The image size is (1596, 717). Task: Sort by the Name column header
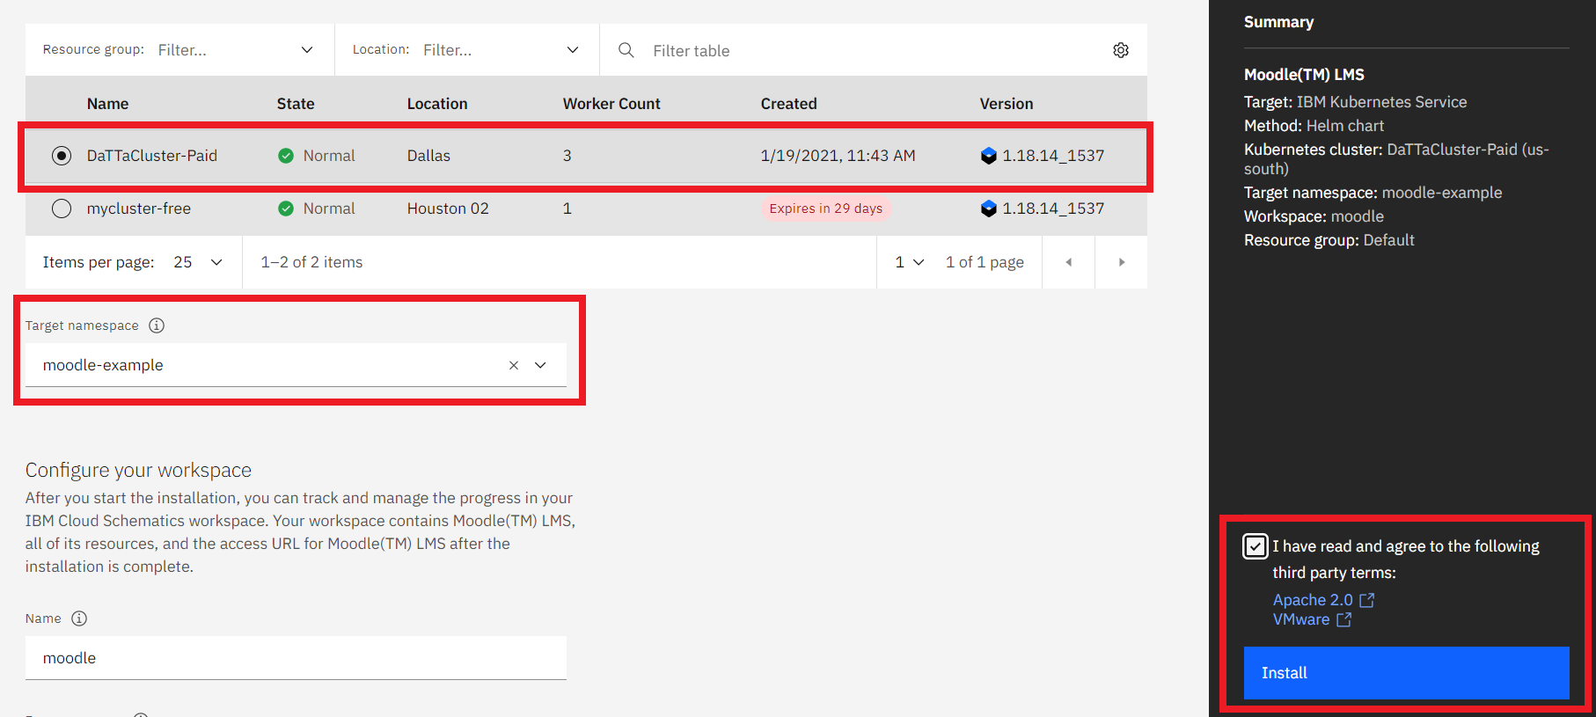click(107, 104)
